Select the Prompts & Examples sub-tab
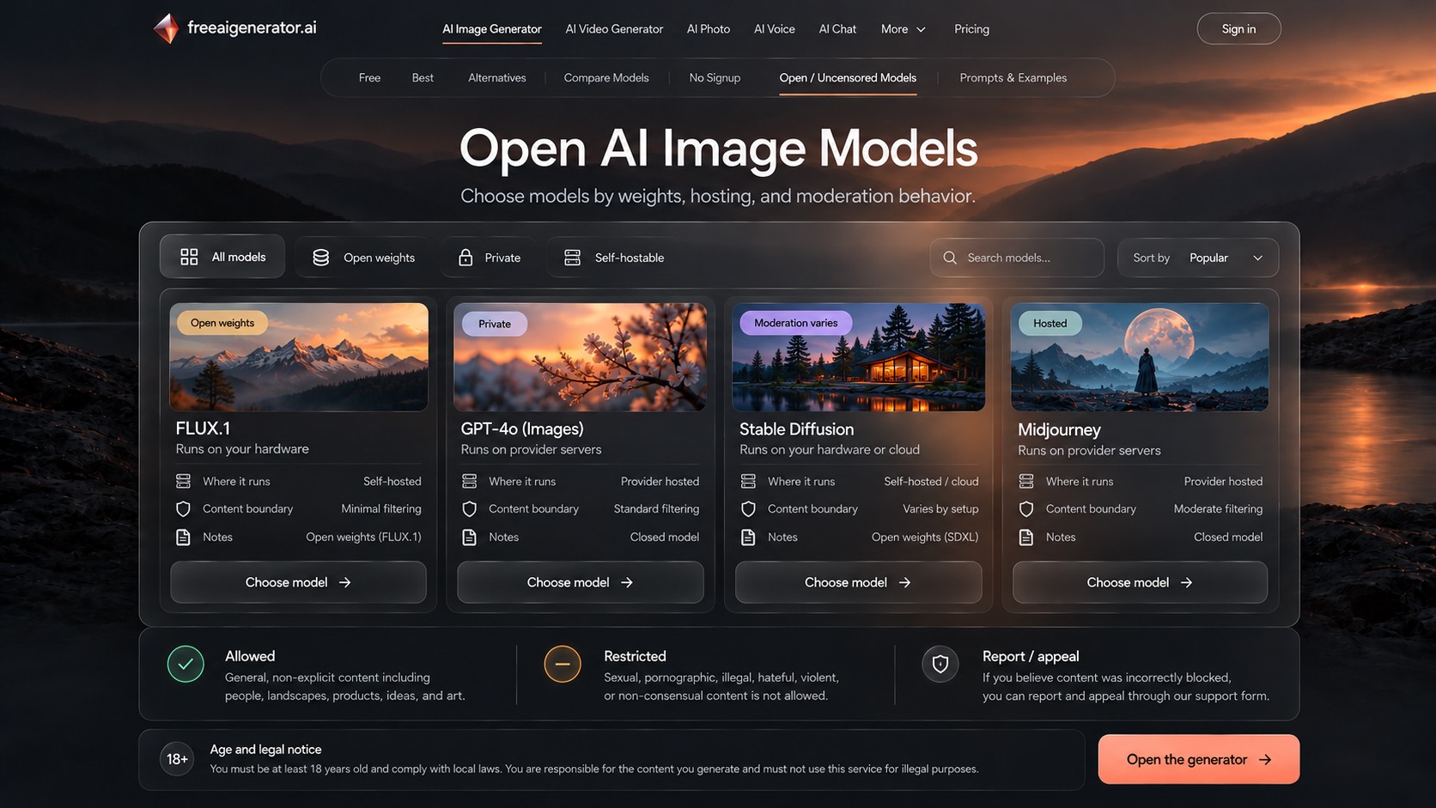Image resolution: width=1436 pixels, height=808 pixels. point(1013,77)
